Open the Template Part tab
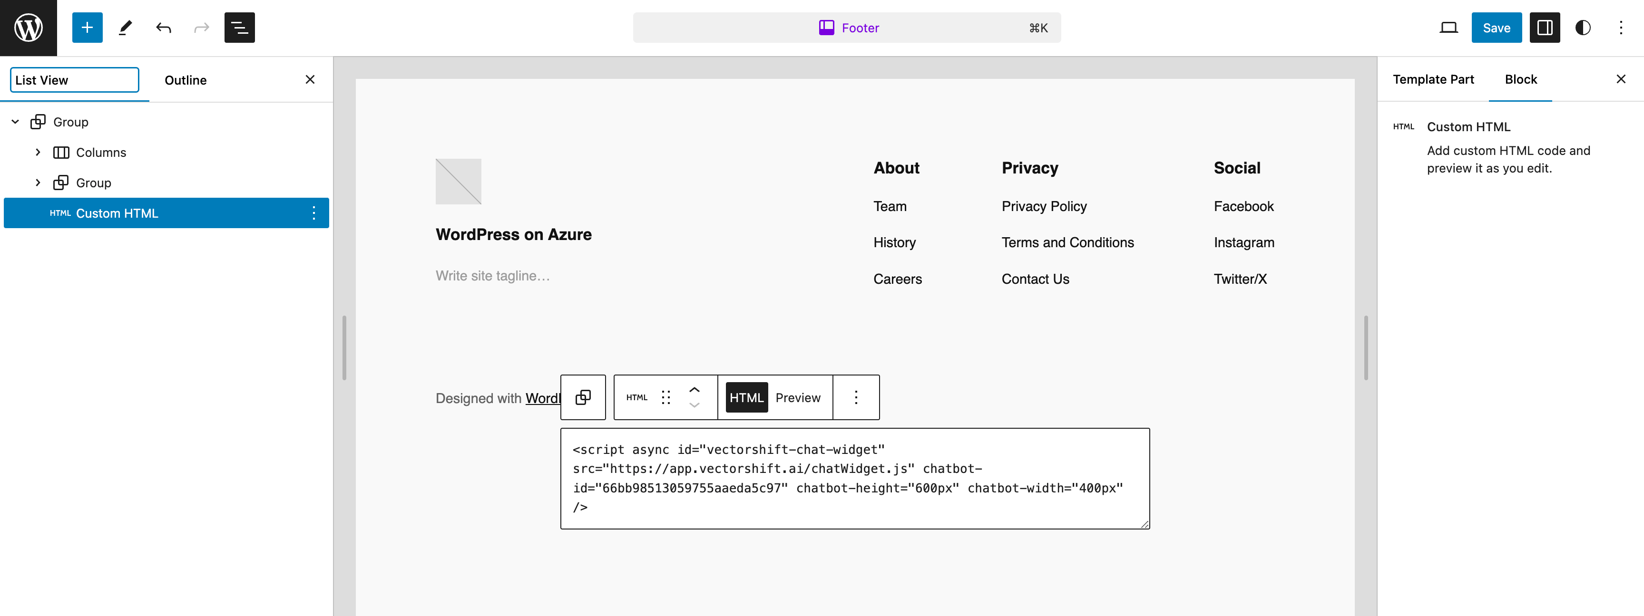Image resolution: width=1644 pixels, height=616 pixels. click(1433, 79)
